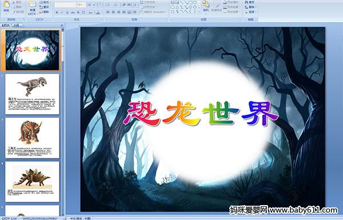Click the Reset slide icon
This screenshot has width=343, height=220.
pyautogui.click(x=41, y=7)
